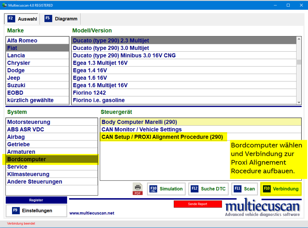
Task: Pick Suzuki from the brand list
Action: tap(38, 85)
